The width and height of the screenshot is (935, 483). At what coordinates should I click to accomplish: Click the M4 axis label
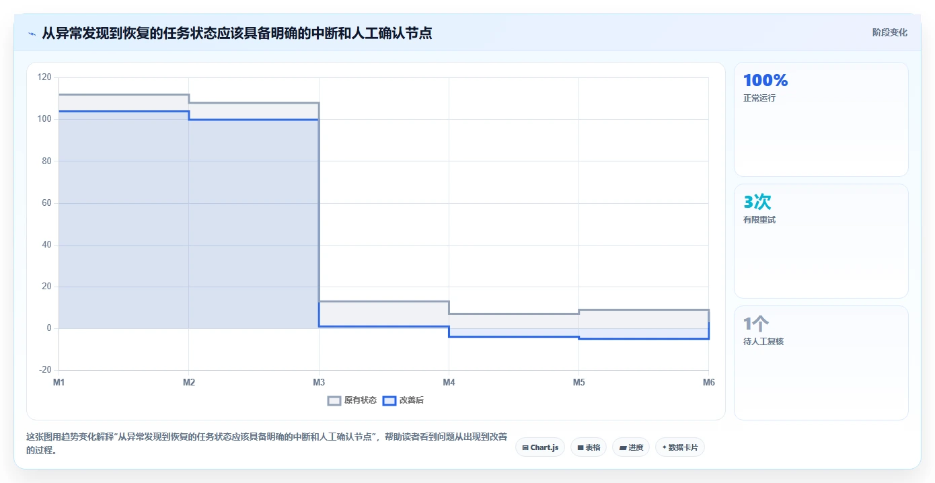click(x=449, y=382)
